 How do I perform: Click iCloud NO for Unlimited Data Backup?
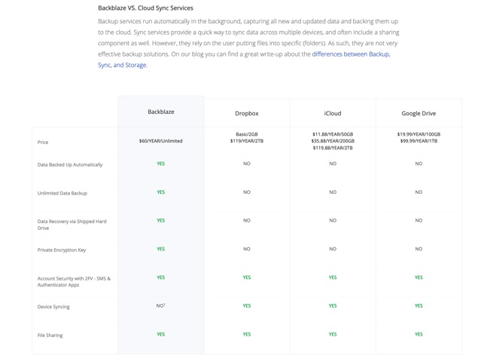333,192
